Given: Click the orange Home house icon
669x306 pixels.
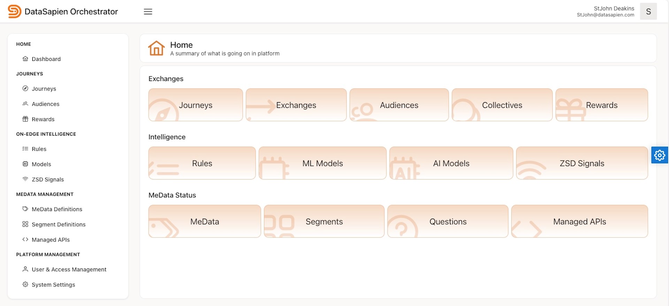Looking at the screenshot, I should click(156, 48).
